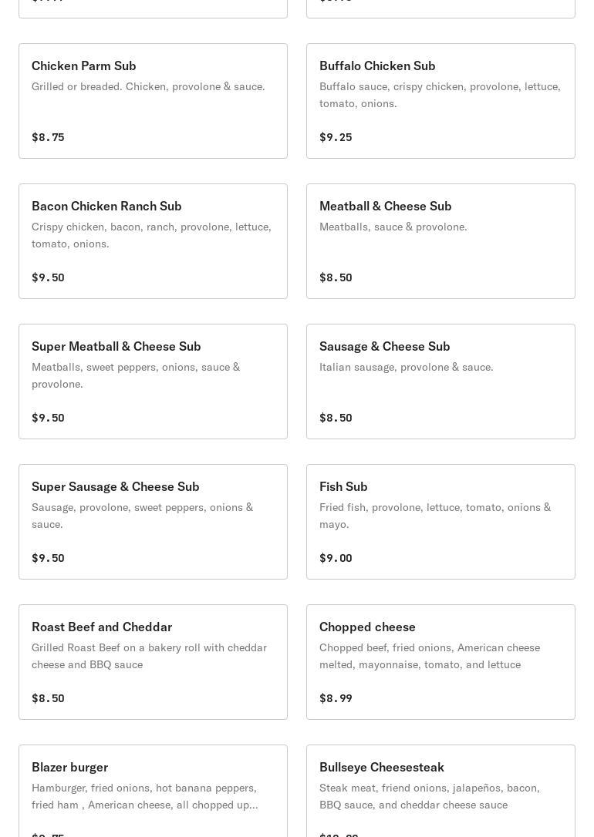Open the Chopped cheese menu card
Image resolution: width=594 pixels, height=837 pixels.
440,662
